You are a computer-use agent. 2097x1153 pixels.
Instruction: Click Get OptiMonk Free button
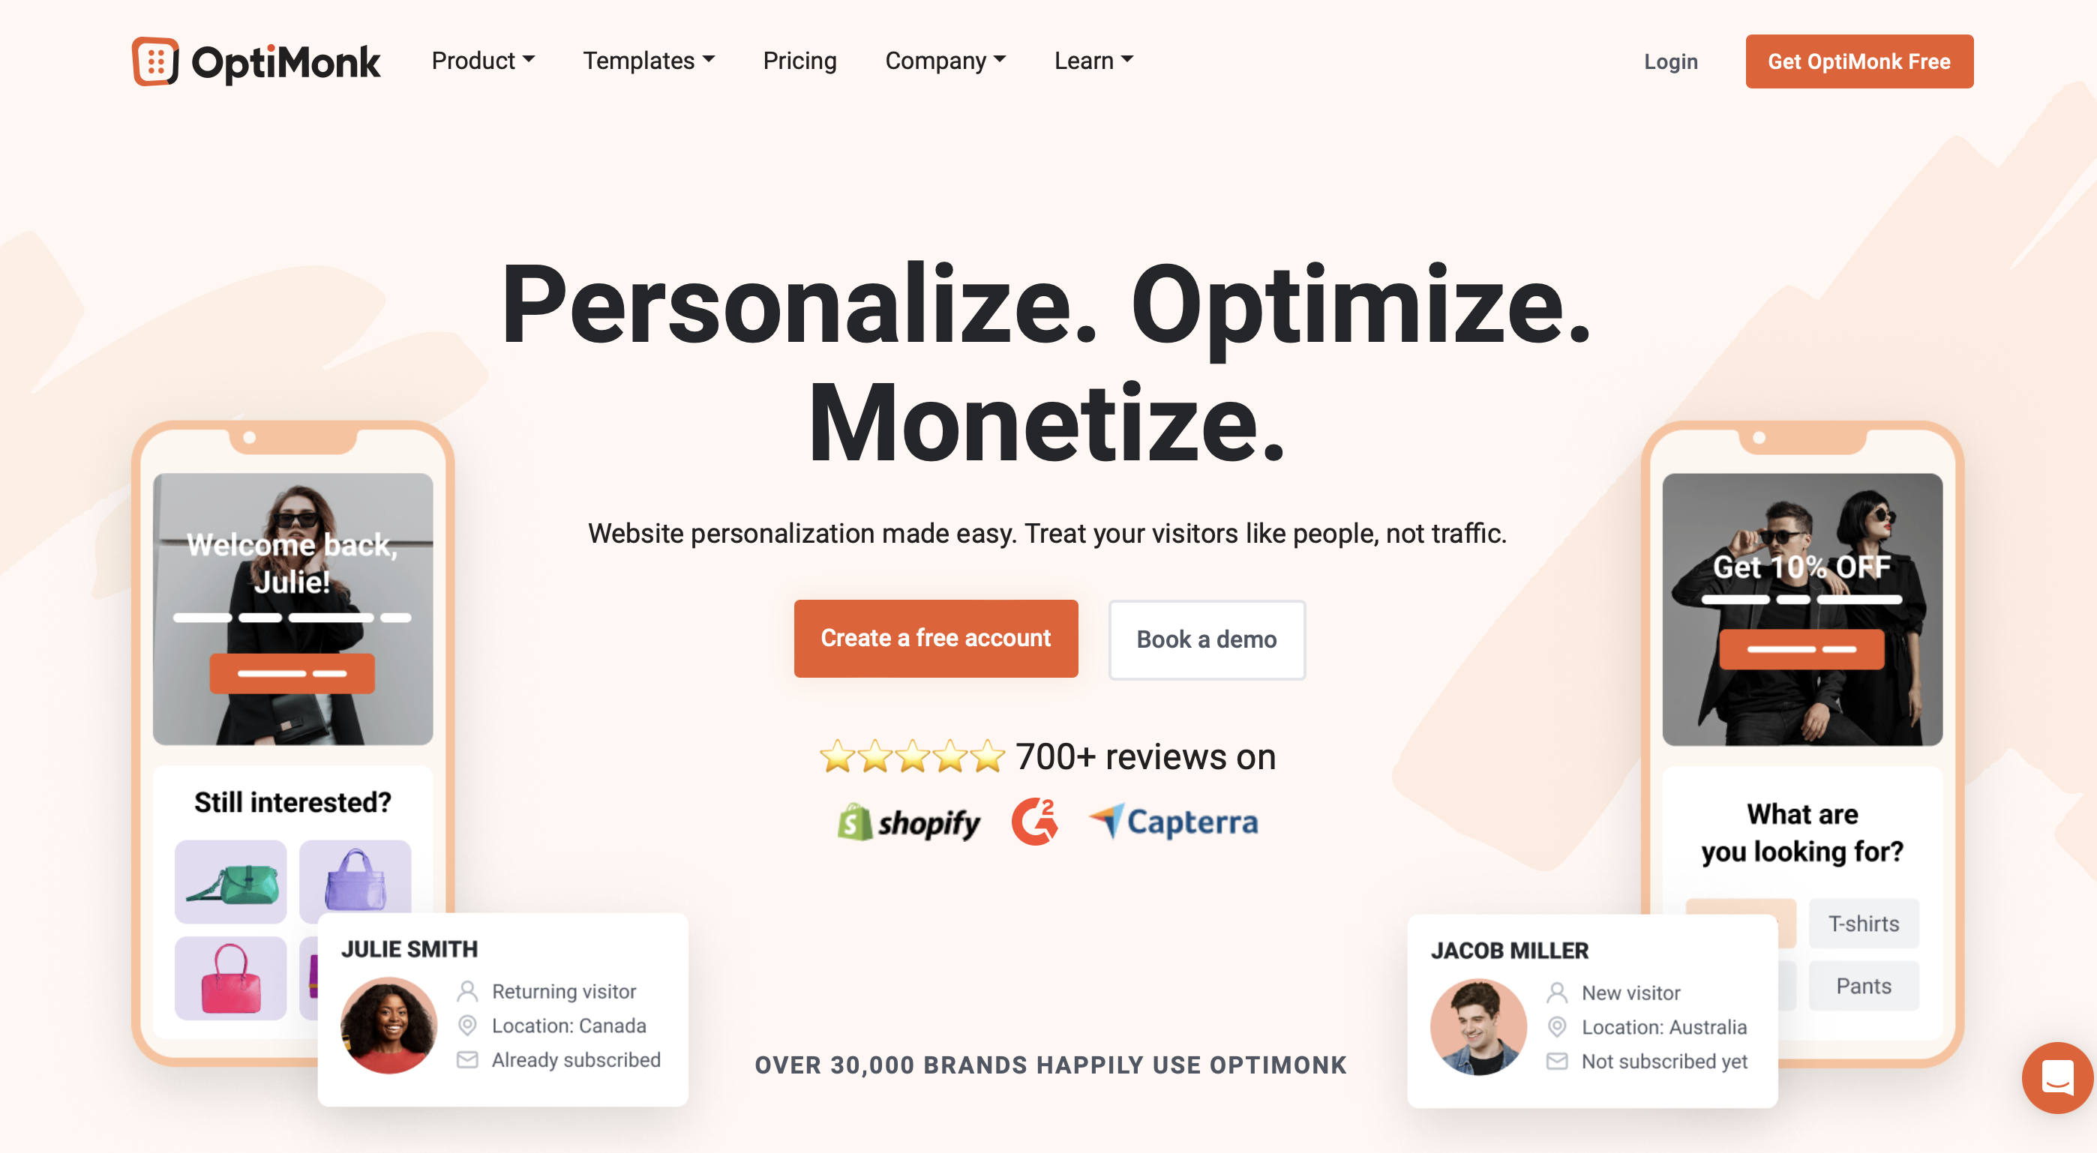(x=1857, y=61)
